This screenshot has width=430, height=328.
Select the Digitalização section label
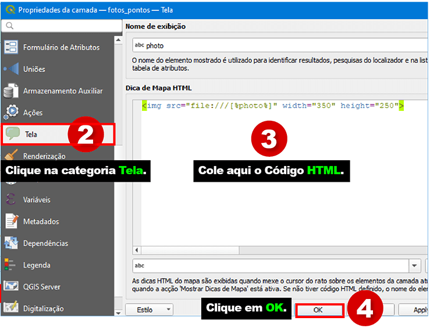point(43,309)
